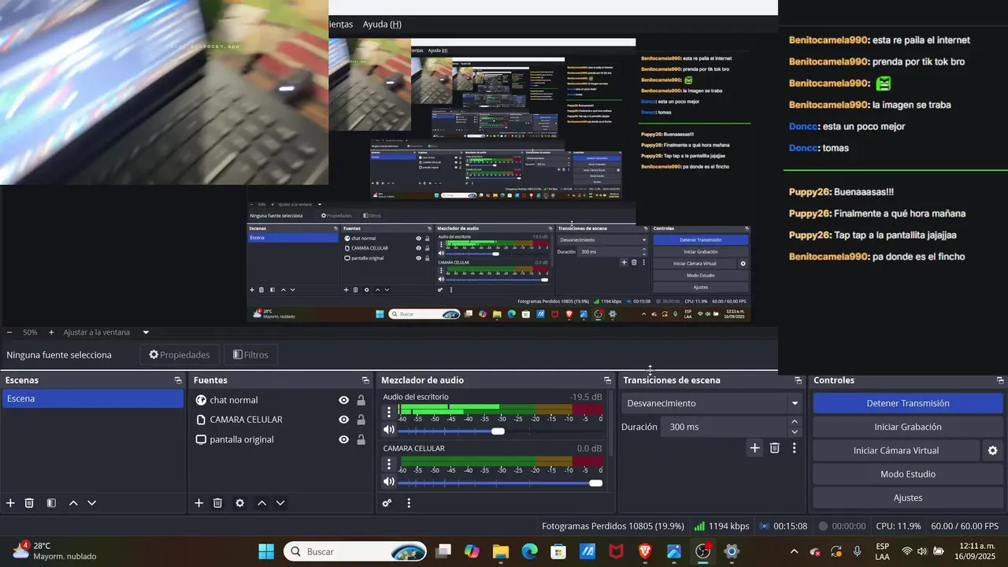This screenshot has width=1008, height=567.
Task: Open Brave browser from taskbar
Action: click(645, 552)
